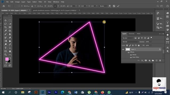
Task: Open adjustment layer menu
Action: click(149, 60)
